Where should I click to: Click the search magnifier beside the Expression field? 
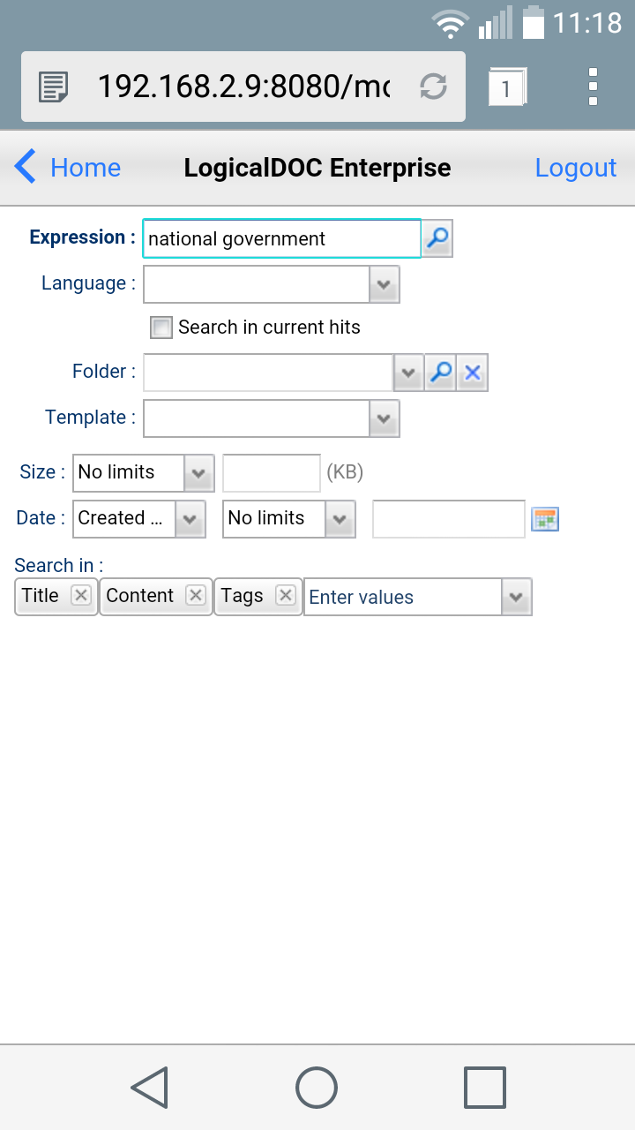click(437, 238)
